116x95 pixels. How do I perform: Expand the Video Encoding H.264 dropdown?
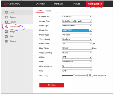(x=77, y=53)
